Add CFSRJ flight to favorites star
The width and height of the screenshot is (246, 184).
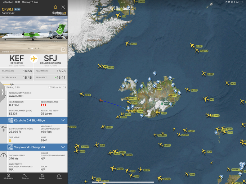pyautogui.click(x=55, y=7)
